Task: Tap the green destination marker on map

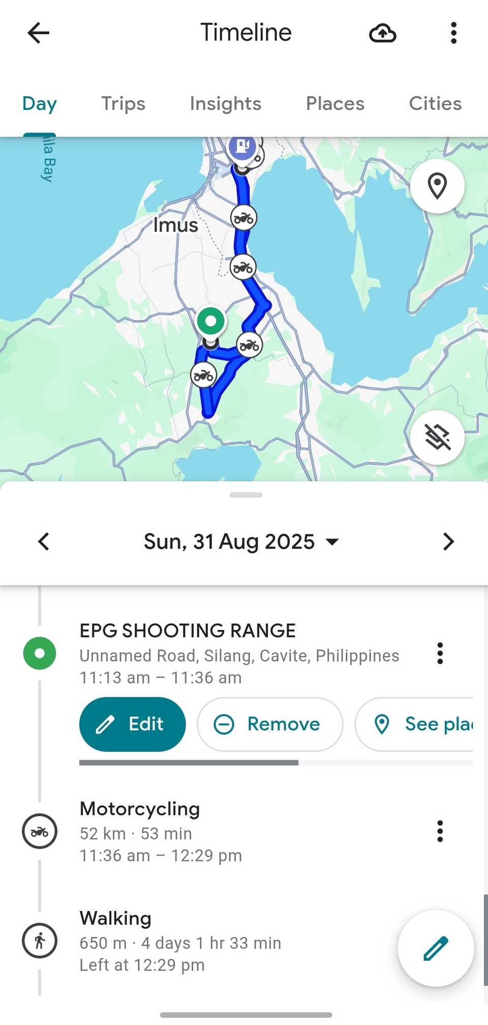Action: pos(211,321)
